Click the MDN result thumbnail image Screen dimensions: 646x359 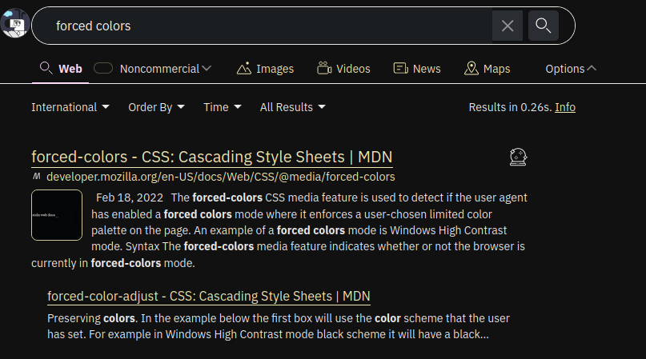(x=57, y=215)
